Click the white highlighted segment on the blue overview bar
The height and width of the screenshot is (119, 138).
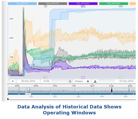[x=28, y=94]
